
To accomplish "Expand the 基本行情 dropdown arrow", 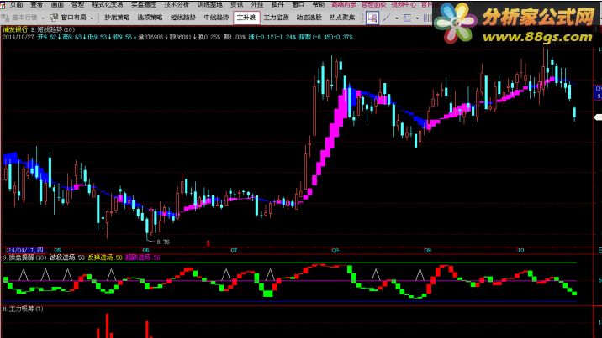I will point(43,18).
